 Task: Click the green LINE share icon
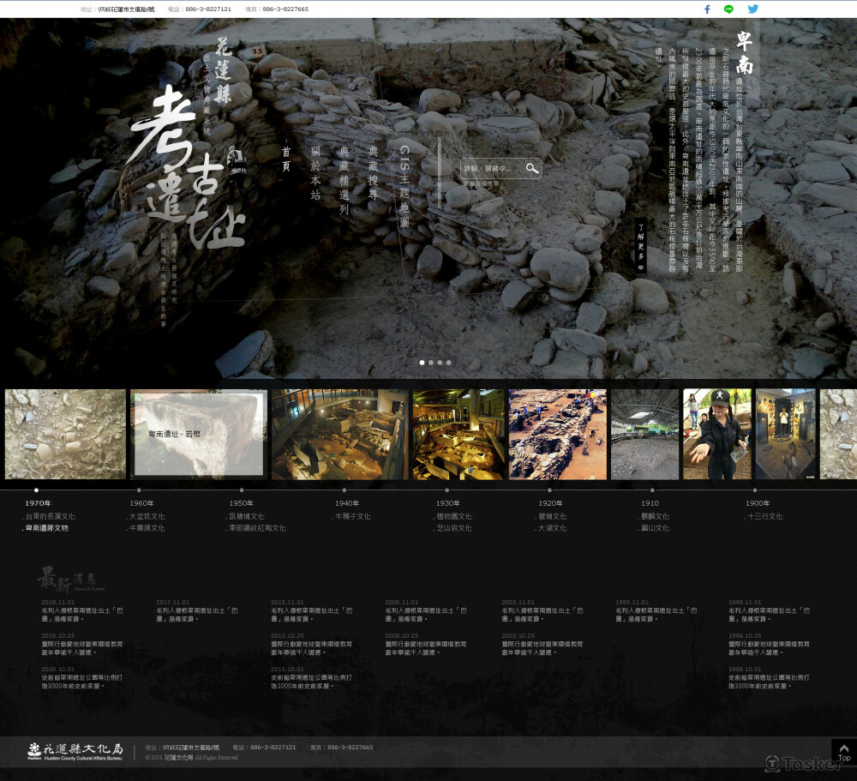pyautogui.click(x=729, y=9)
